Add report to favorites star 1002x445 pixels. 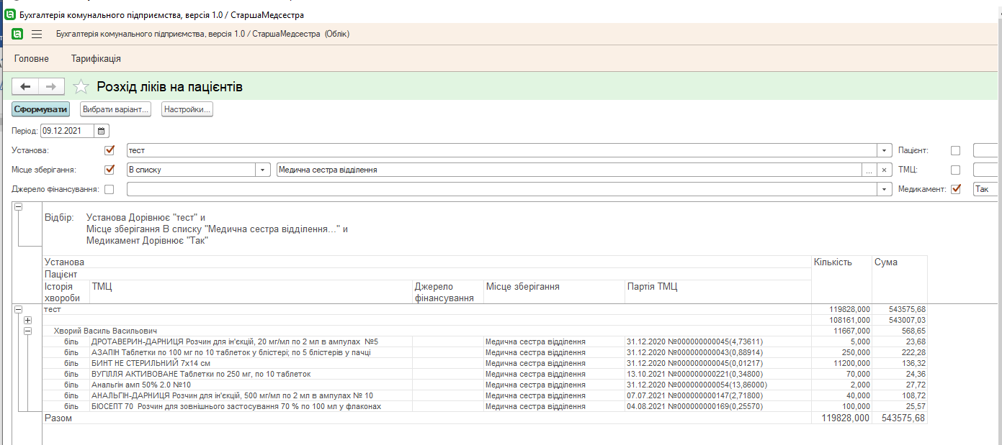coord(81,87)
